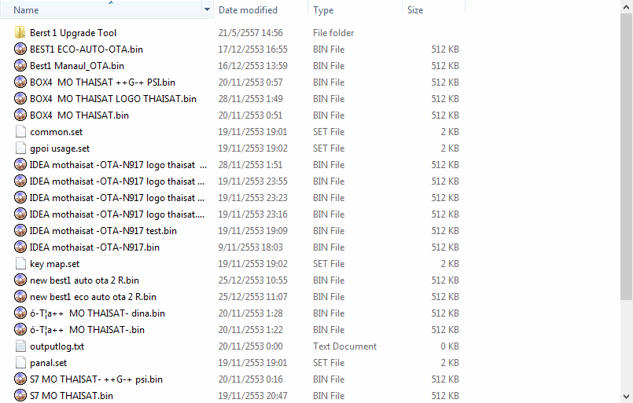Click icon of MO THAISAT- dina.bin file

[x=20, y=313]
